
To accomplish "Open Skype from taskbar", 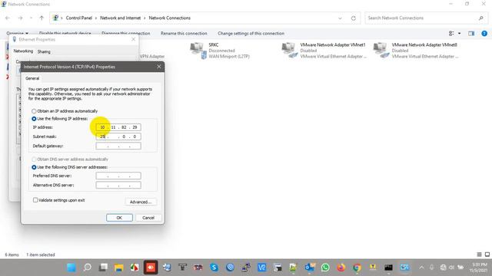I will click(214, 268).
